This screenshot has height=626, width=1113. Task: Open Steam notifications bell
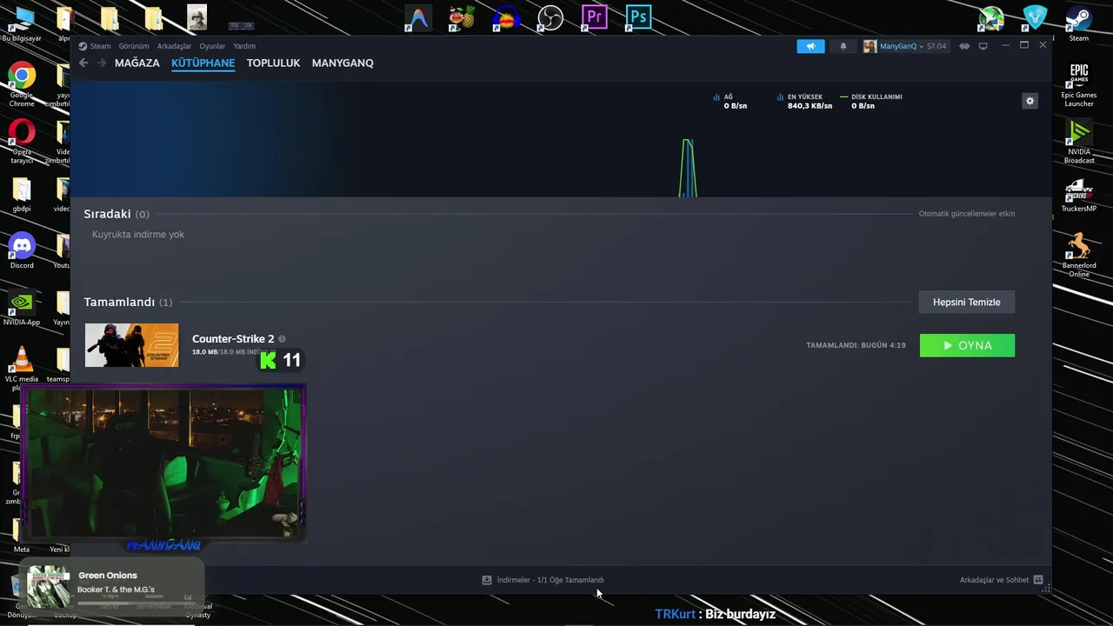843,46
